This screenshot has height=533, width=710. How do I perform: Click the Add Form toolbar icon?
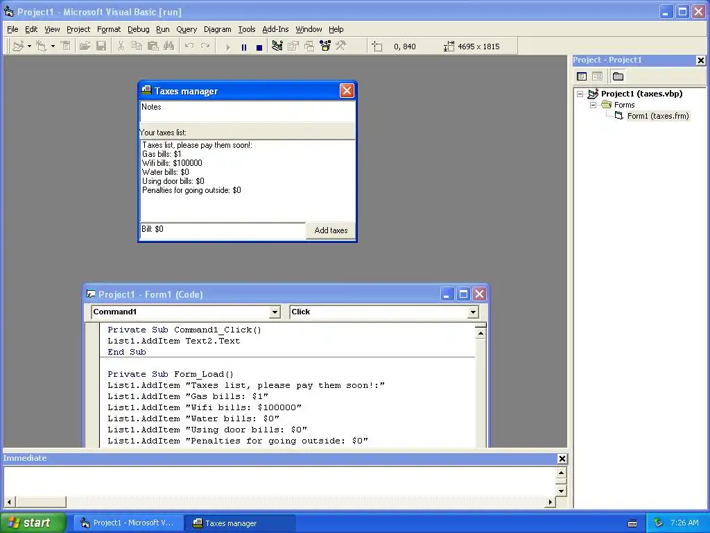(x=41, y=46)
